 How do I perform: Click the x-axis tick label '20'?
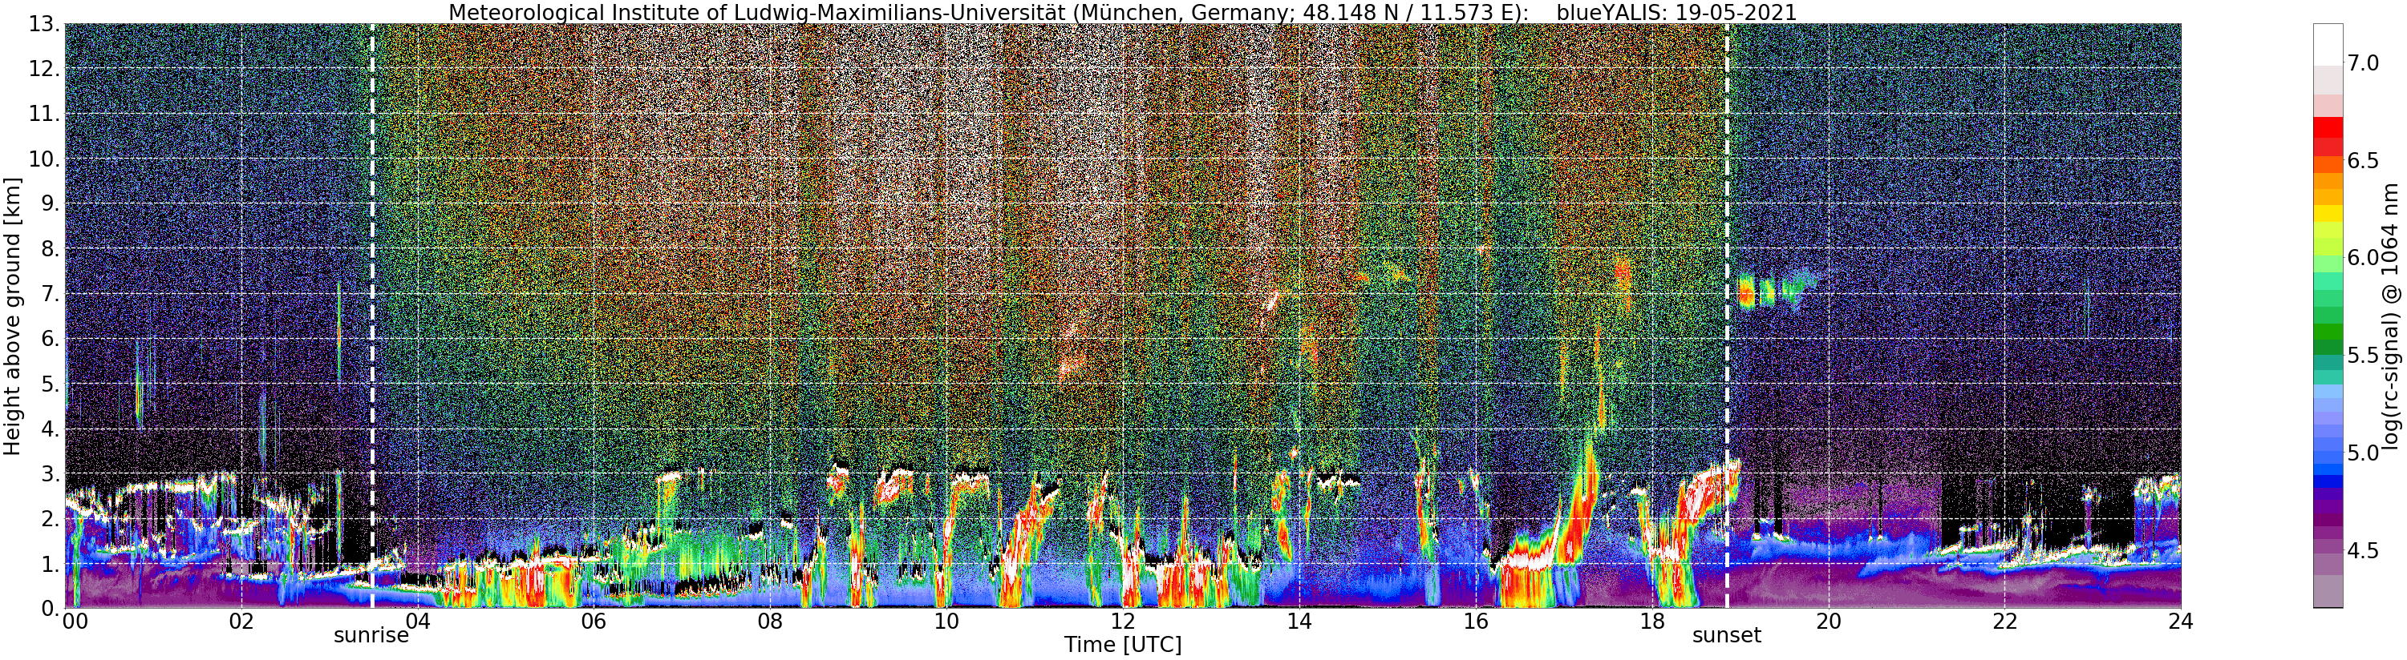pyautogui.click(x=1828, y=621)
